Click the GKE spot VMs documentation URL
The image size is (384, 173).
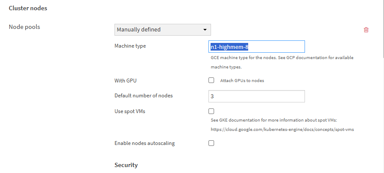[282, 129]
